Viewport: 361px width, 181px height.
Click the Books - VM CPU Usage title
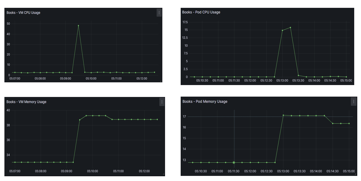(x=23, y=13)
